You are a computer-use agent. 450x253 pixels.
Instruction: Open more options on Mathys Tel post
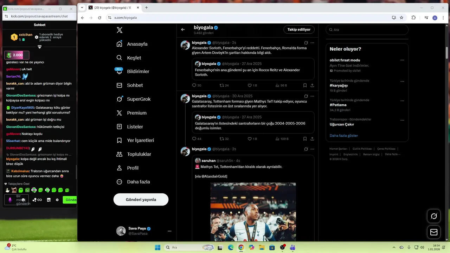tap(312, 96)
